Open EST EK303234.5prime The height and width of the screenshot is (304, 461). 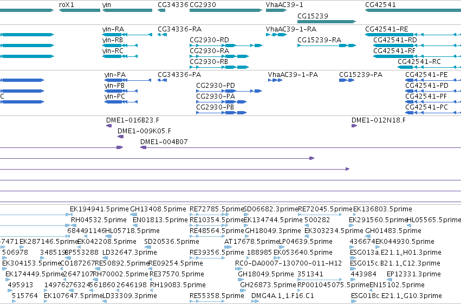(x=334, y=231)
